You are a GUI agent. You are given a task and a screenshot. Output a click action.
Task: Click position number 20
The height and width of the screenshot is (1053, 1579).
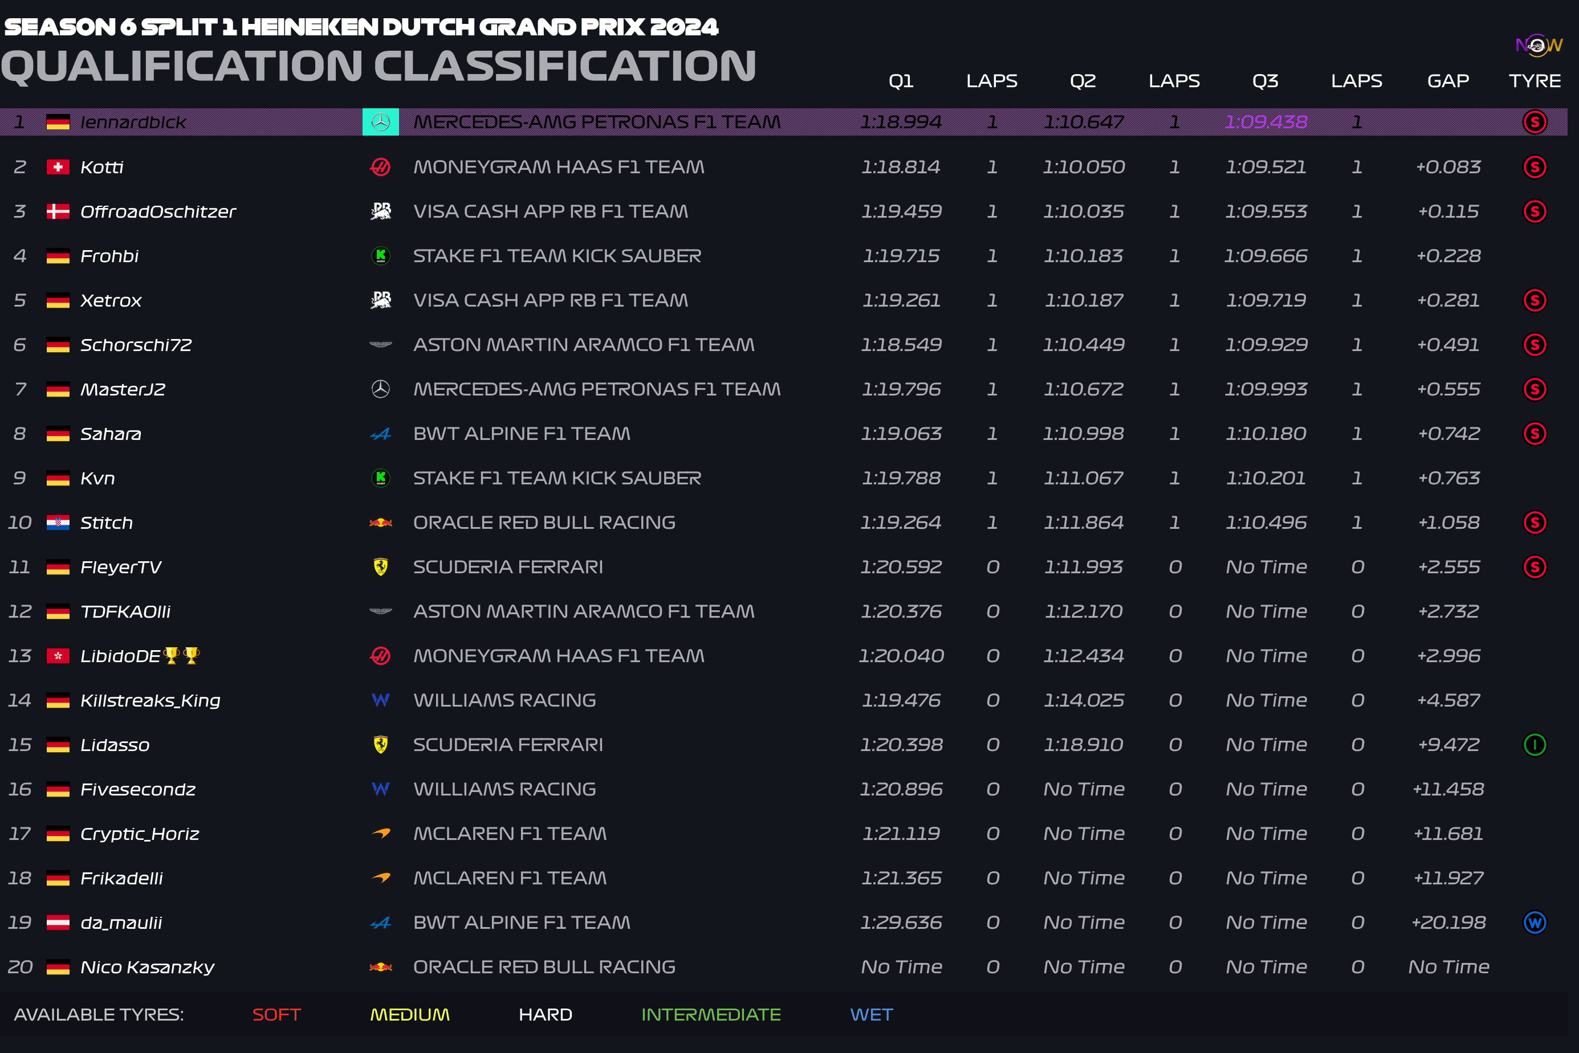[20, 967]
